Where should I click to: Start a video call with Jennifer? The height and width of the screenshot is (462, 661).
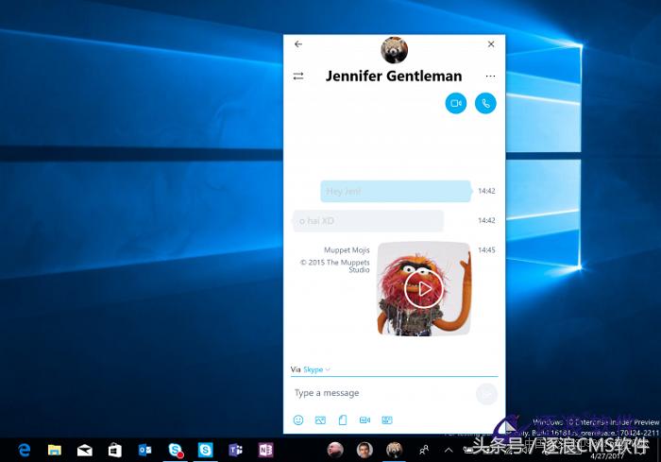tap(456, 103)
